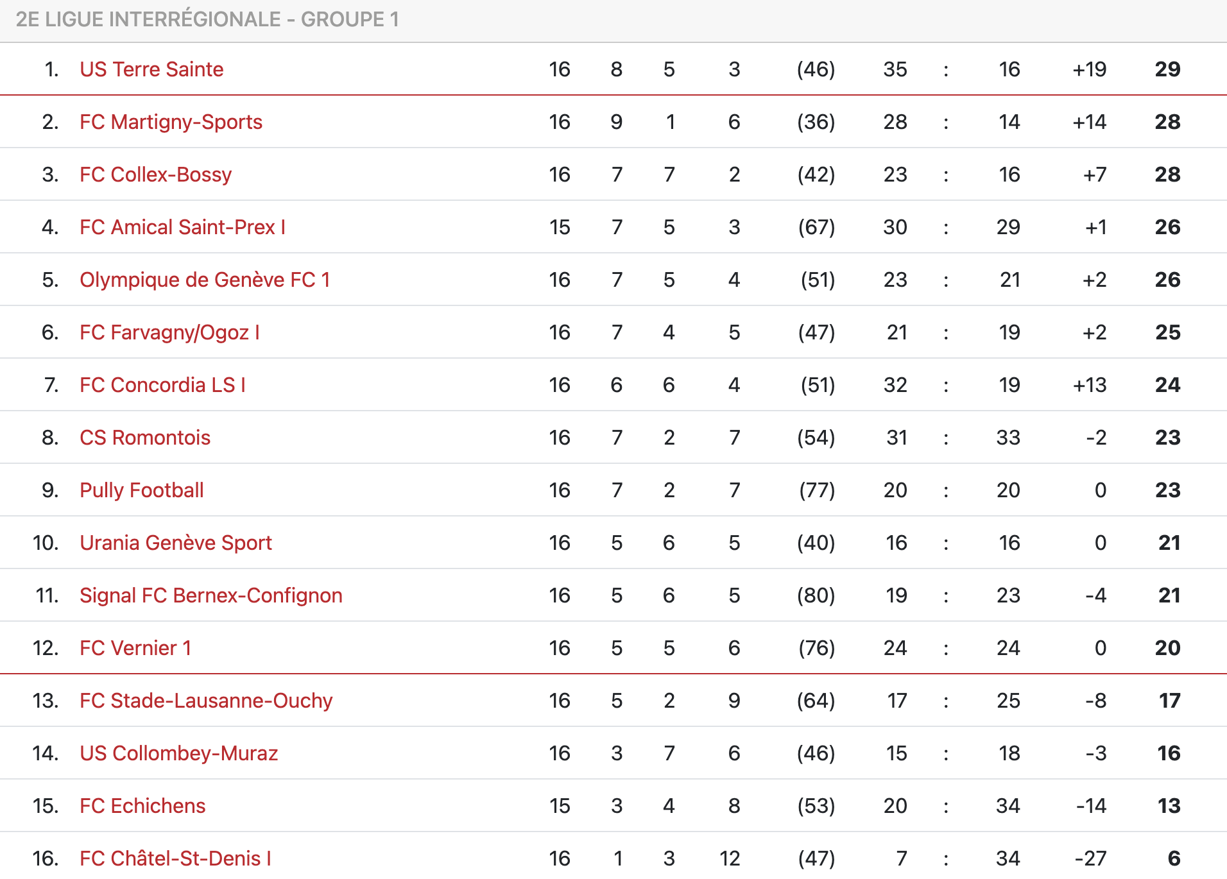Open the CS Romontois team link
Viewport: 1227px width, 879px height.
(145, 438)
